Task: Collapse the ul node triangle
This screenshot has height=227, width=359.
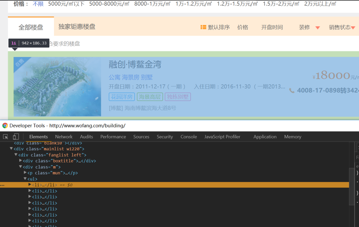Action: (x=25, y=179)
